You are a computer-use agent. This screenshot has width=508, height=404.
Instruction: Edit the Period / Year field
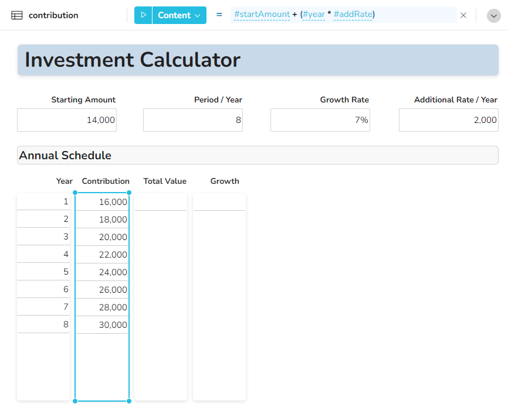193,120
